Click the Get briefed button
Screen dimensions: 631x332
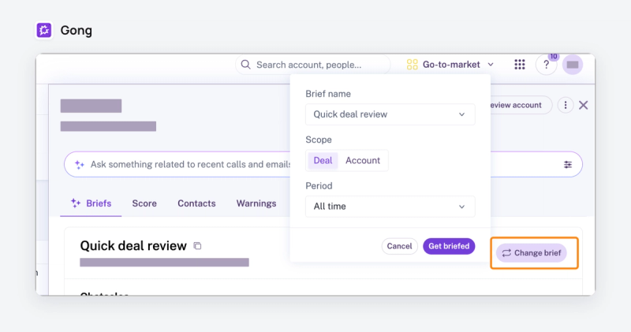click(449, 246)
